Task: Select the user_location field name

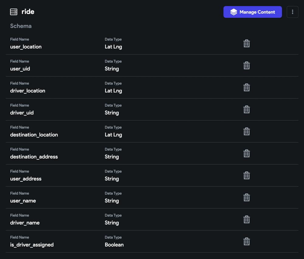Action: tap(26, 47)
